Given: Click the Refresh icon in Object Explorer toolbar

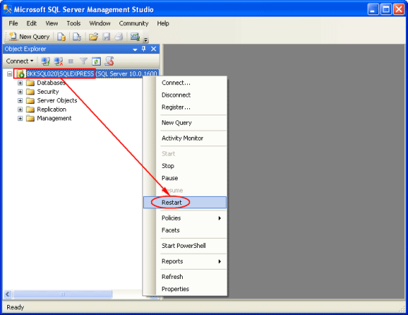Looking at the screenshot, I should pyautogui.click(x=96, y=61).
